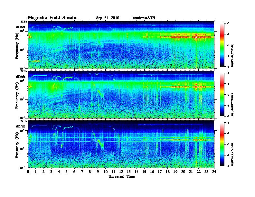Screen dimensions: 255x197
Task: Click hour "6" on the Universal Time axis
Action: pyautogui.click(x=74, y=172)
